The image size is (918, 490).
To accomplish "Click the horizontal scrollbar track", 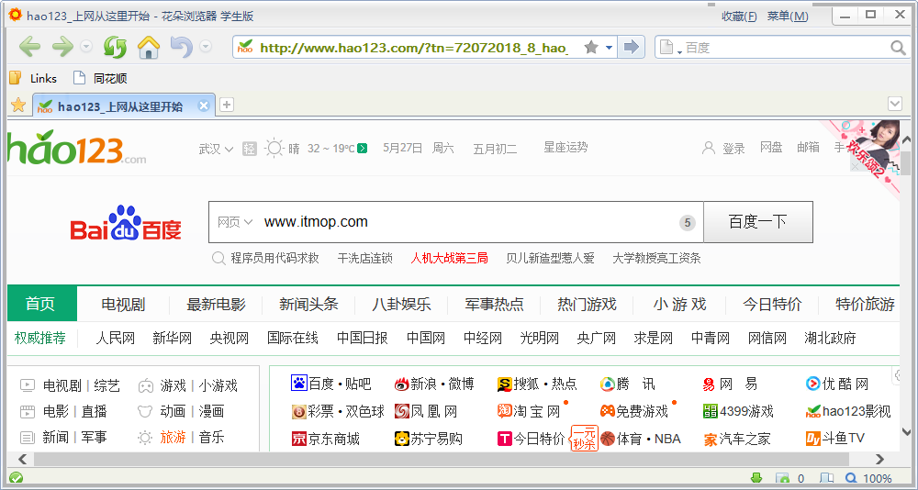I will tap(442, 460).
